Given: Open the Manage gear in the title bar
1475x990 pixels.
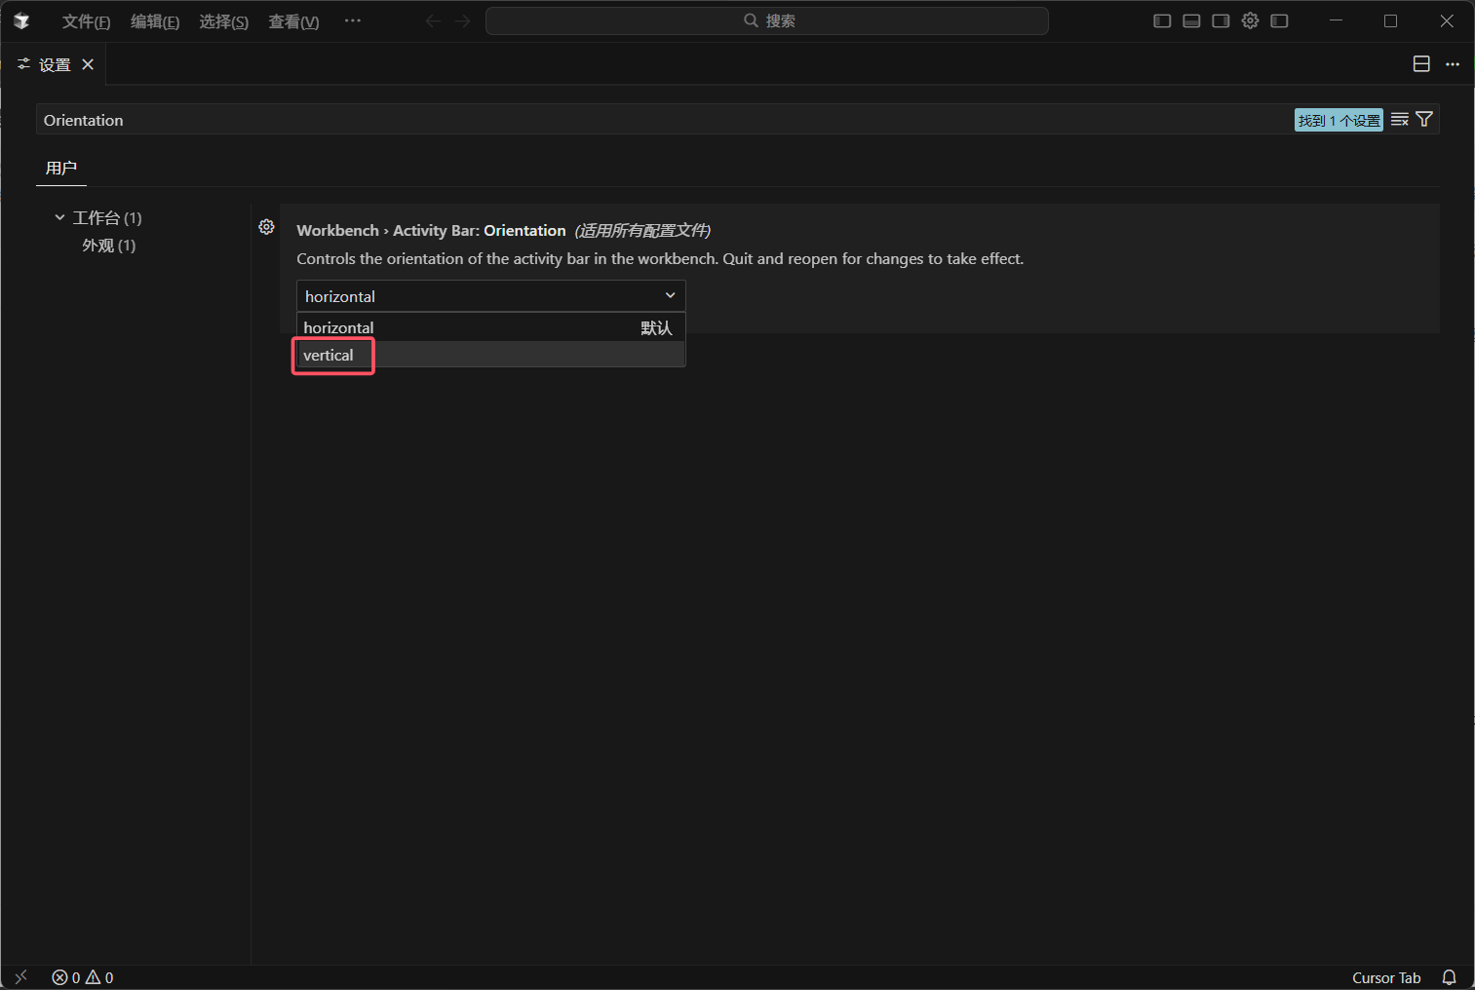Looking at the screenshot, I should [1250, 20].
